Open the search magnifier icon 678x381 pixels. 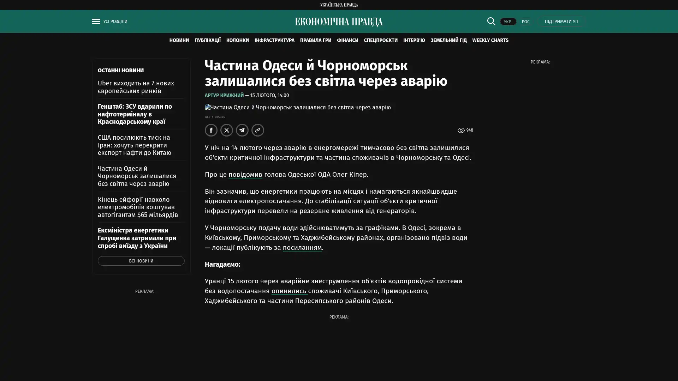pos(491,21)
